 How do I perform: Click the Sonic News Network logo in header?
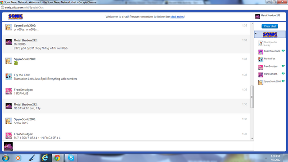pyautogui.click(x=16, y=17)
